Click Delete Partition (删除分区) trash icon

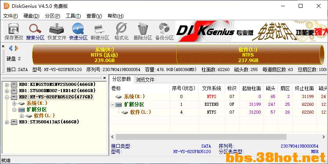(x=143, y=32)
